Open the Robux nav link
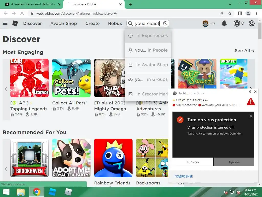 click(115, 23)
